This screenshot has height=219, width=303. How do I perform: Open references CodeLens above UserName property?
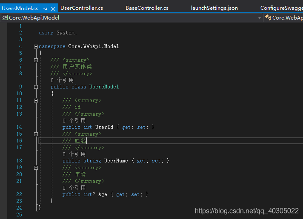pos(74,154)
